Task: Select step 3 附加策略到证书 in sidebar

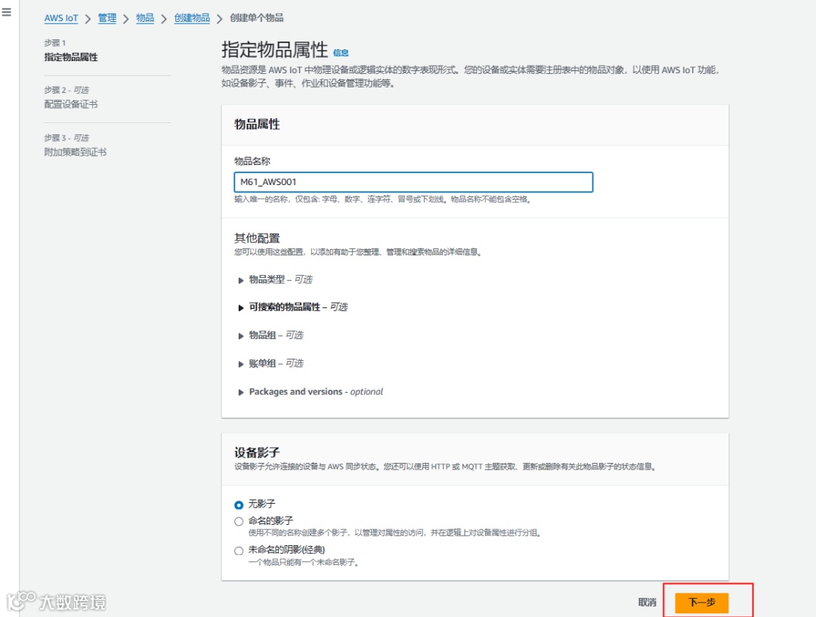Action: (x=76, y=153)
